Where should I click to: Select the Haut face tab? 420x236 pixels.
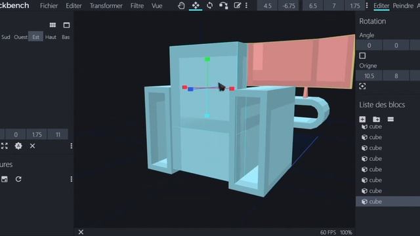[x=51, y=37]
